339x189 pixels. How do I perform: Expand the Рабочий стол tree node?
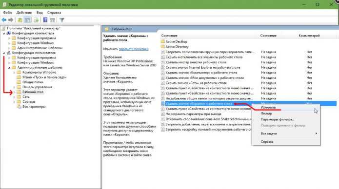click(x=14, y=92)
